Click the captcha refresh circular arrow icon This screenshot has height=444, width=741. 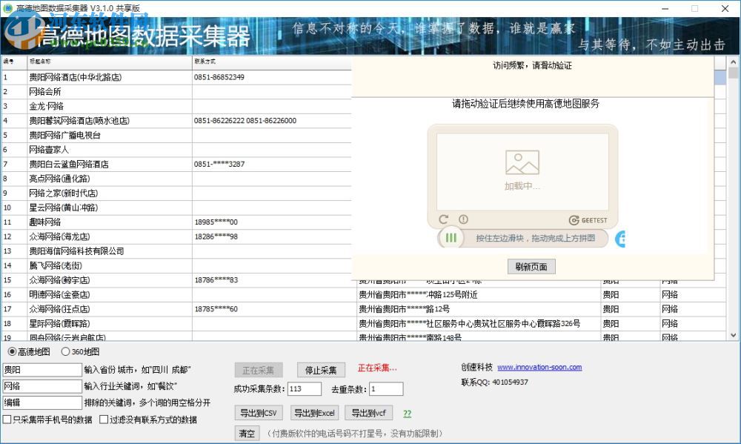click(x=444, y=219)
